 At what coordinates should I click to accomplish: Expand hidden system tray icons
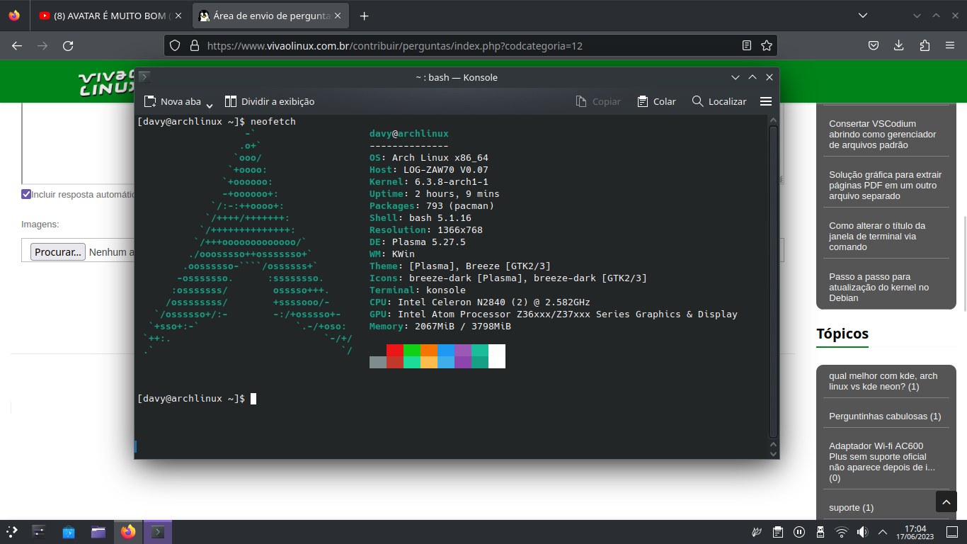(x=883, y=531)
